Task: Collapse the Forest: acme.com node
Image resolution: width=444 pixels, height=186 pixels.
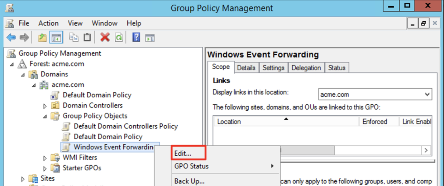Action: [x=12, y=64]
